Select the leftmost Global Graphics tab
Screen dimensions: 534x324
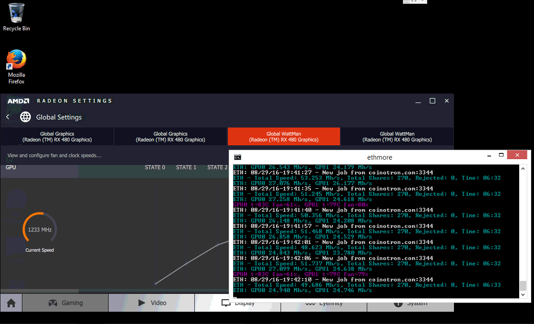57,137
